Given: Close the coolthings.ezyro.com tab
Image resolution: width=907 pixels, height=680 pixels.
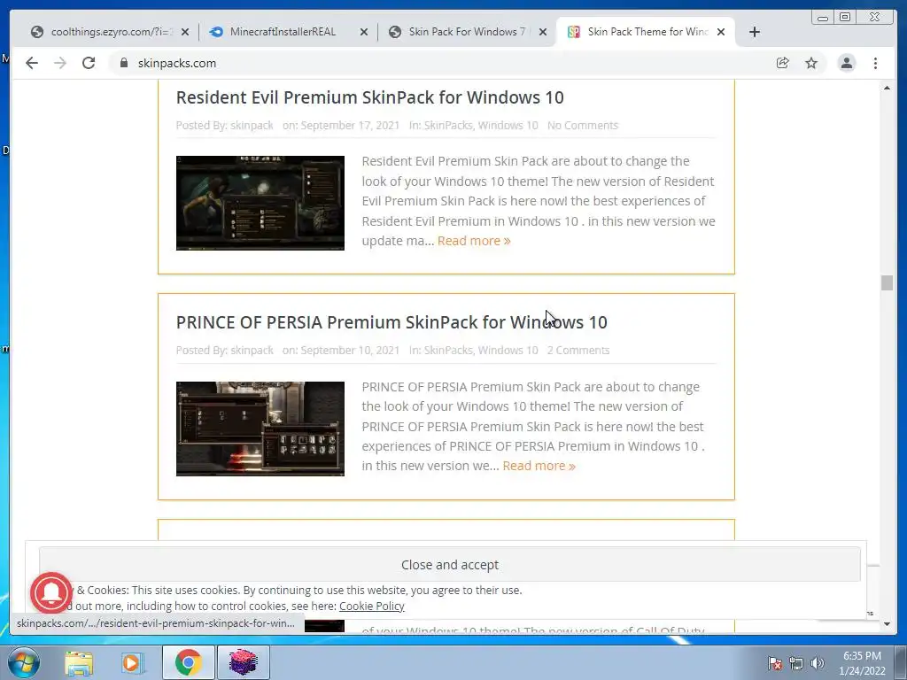Looking at the screenshot, I should [185, 32].
